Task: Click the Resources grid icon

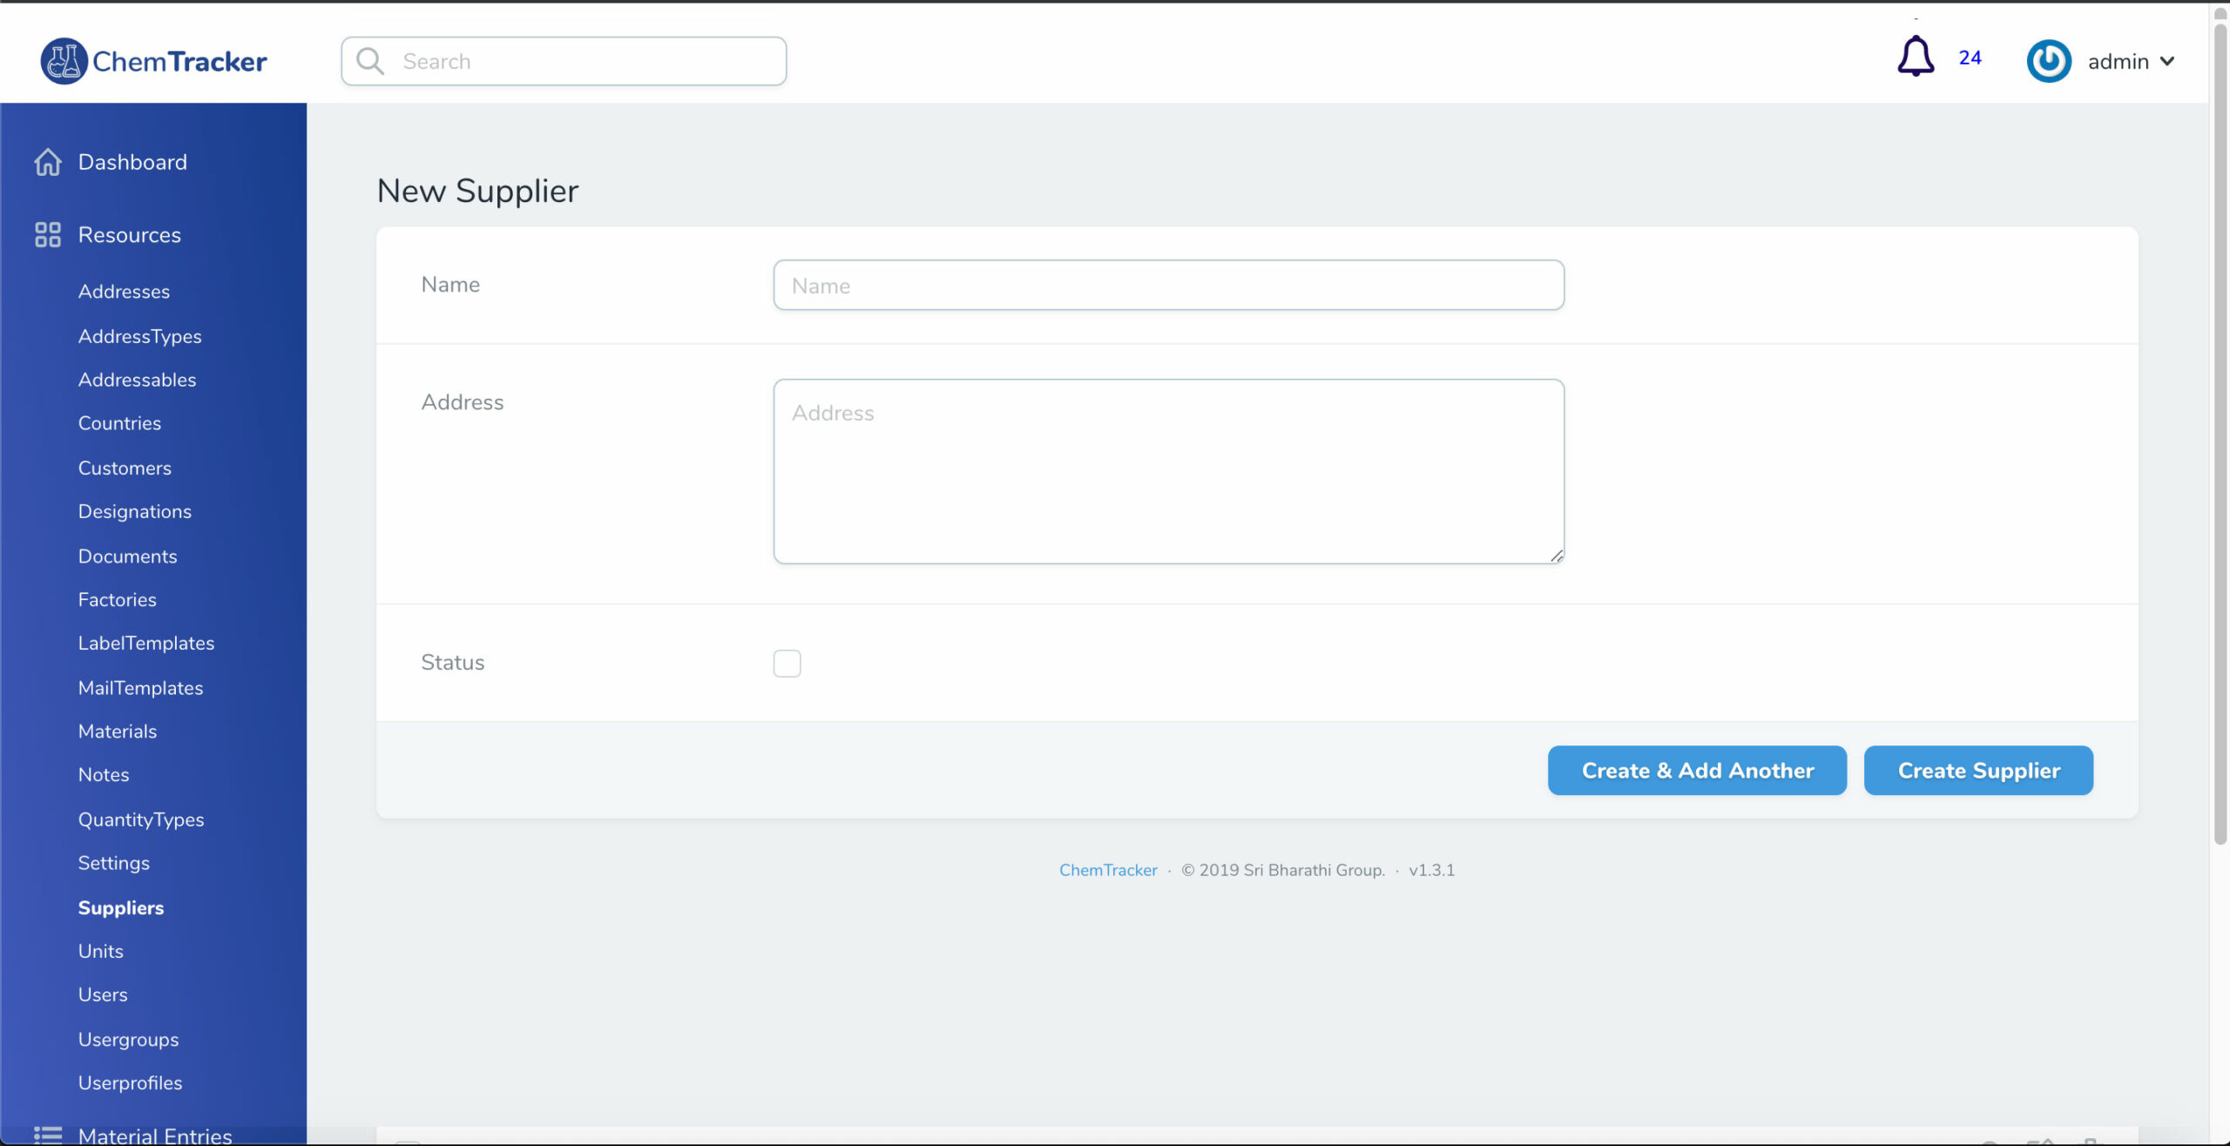Action: tap(48, 235)
